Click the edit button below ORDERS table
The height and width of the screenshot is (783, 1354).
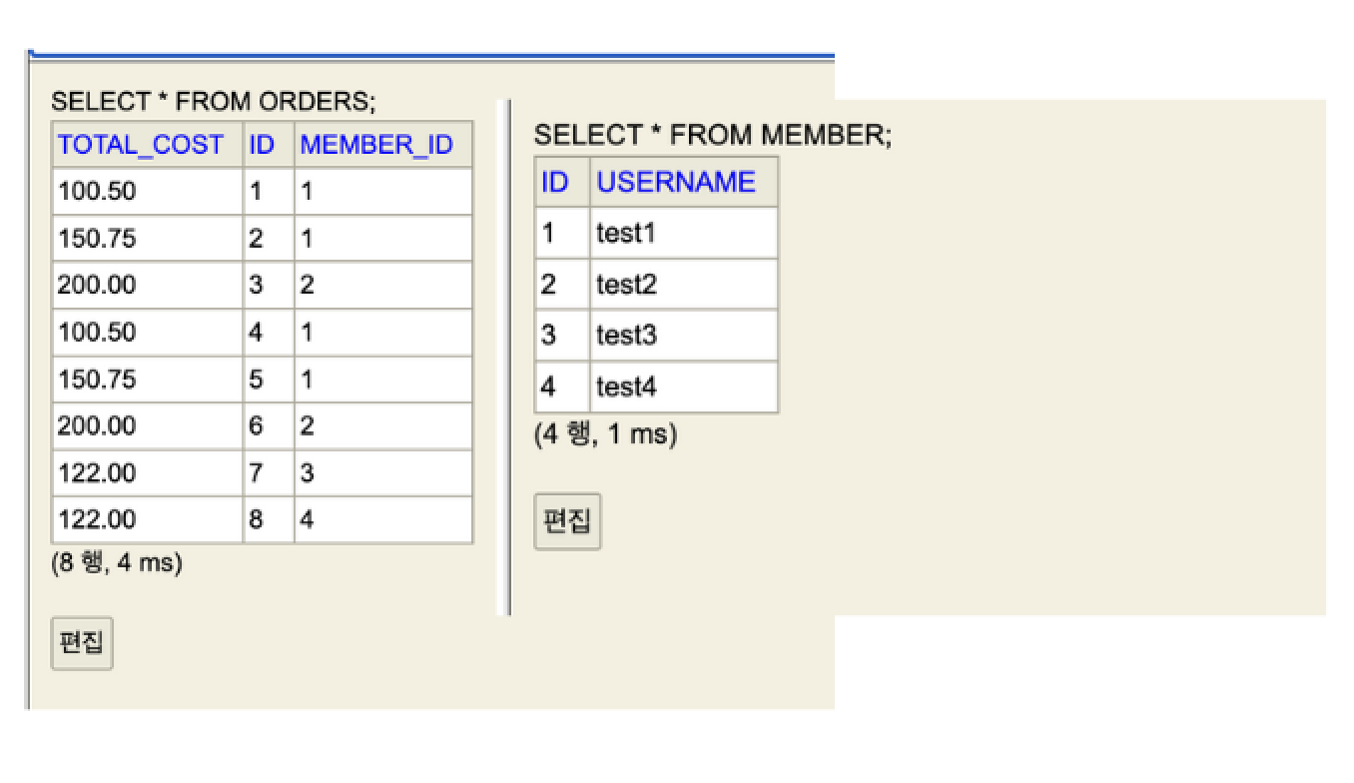click(x=82, y=643)
